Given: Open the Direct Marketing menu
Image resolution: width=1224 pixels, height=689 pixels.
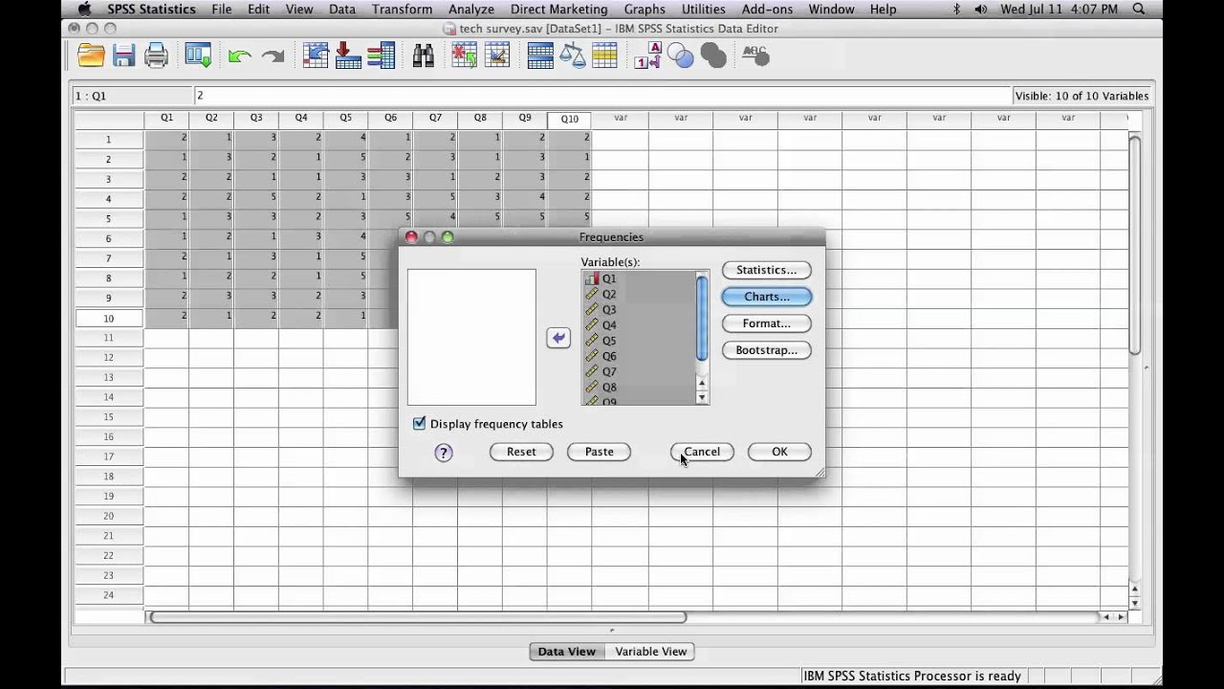Looking at the screenshot, I should pos(559,10).
